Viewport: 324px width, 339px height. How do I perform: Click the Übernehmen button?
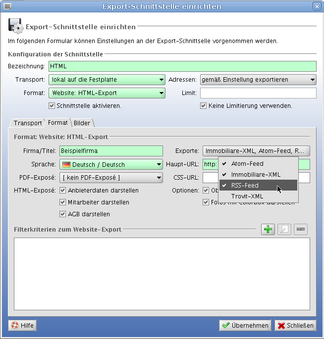click(x=245, y=325)
